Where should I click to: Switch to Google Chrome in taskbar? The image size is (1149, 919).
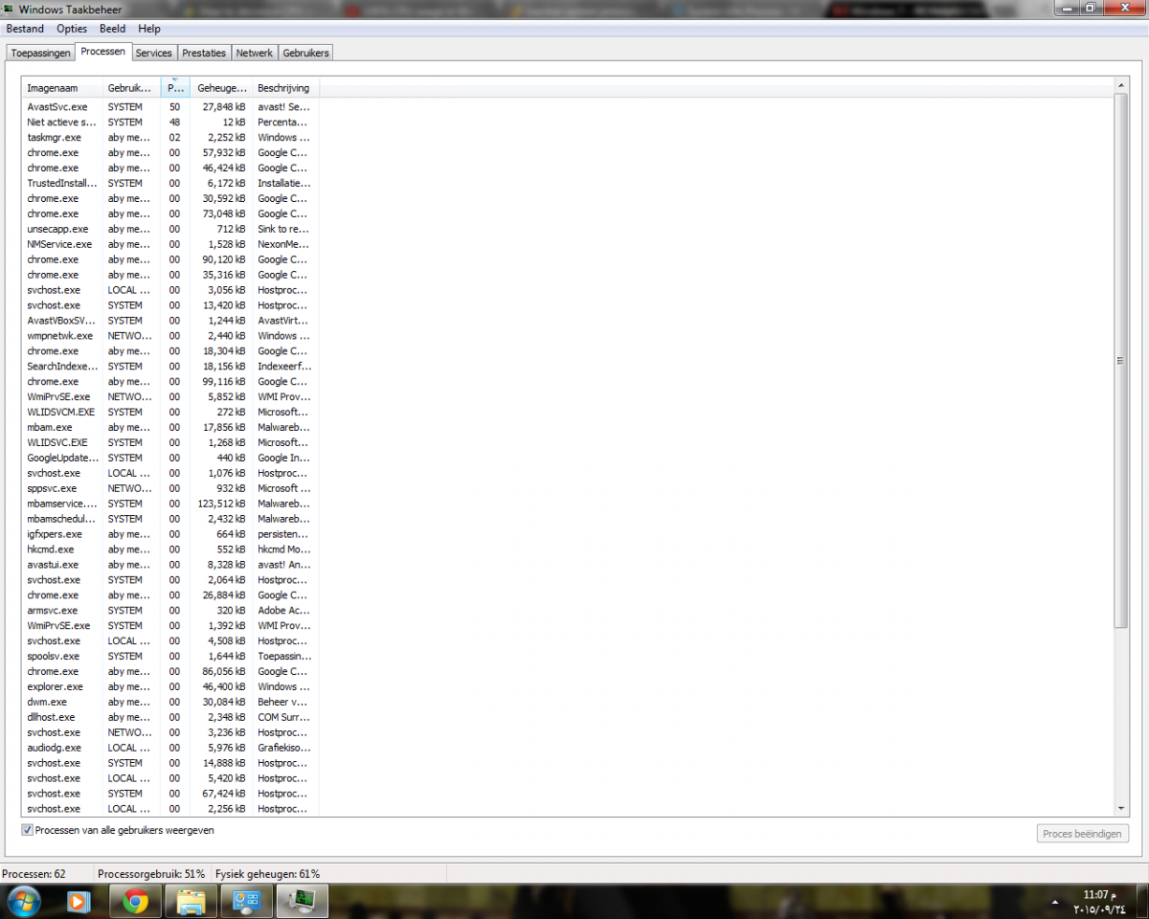click(135, 901)
